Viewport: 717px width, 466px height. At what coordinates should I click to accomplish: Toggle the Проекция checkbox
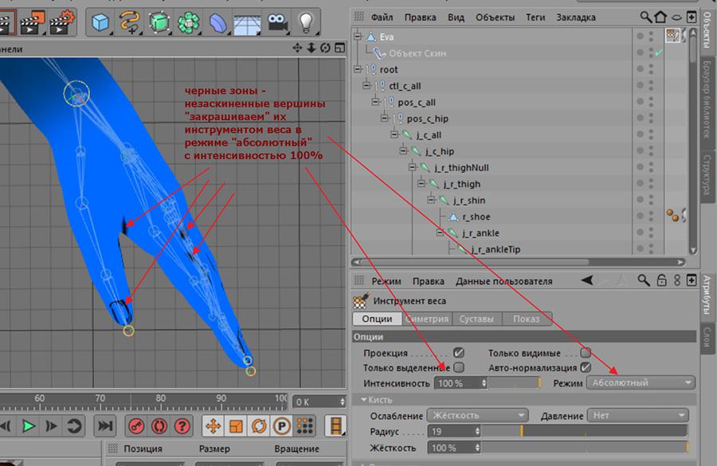coord(459,352)
